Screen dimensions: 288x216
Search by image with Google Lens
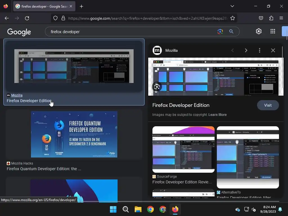220,31
